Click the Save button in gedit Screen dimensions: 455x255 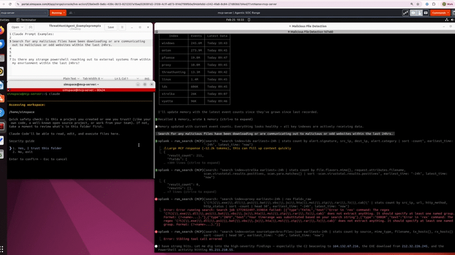tap(111, 27)
